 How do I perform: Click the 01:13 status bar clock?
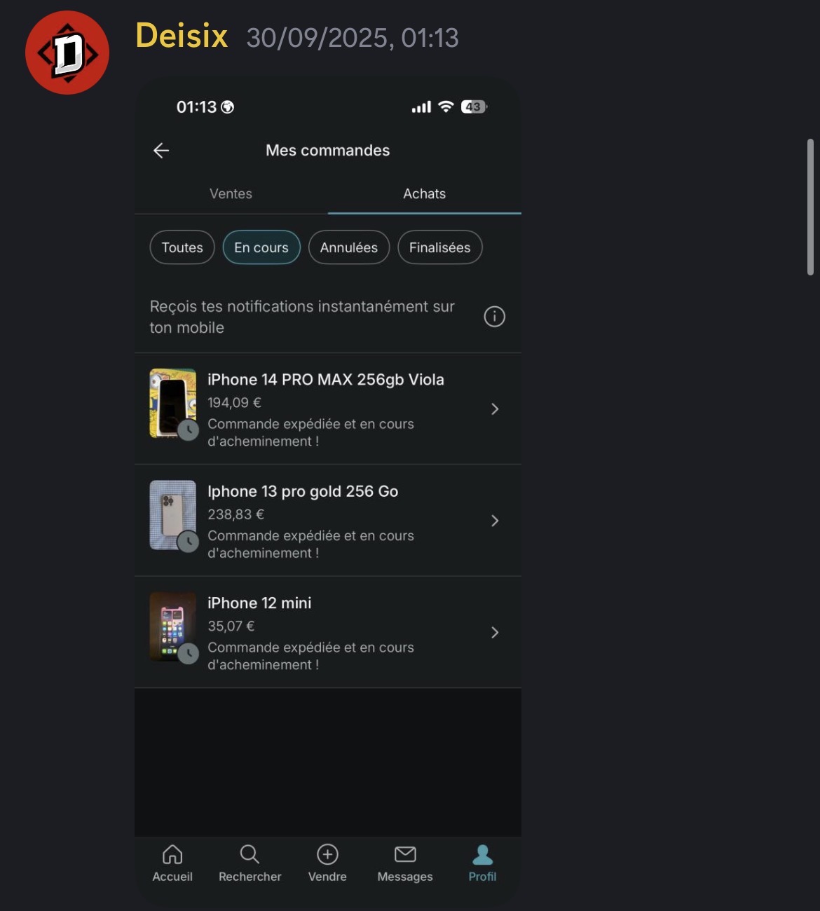tap(196, 107)
